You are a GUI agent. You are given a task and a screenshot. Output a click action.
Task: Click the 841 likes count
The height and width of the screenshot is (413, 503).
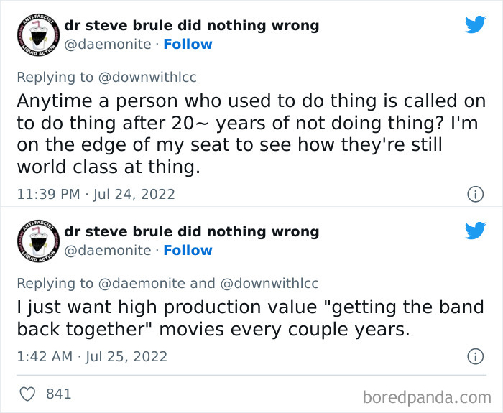coord(58,394)
